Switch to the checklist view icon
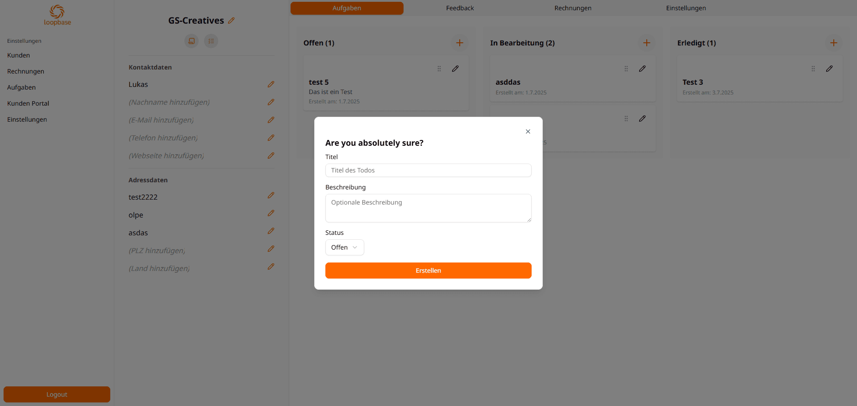The image size is (857, 406). [211, 41]
